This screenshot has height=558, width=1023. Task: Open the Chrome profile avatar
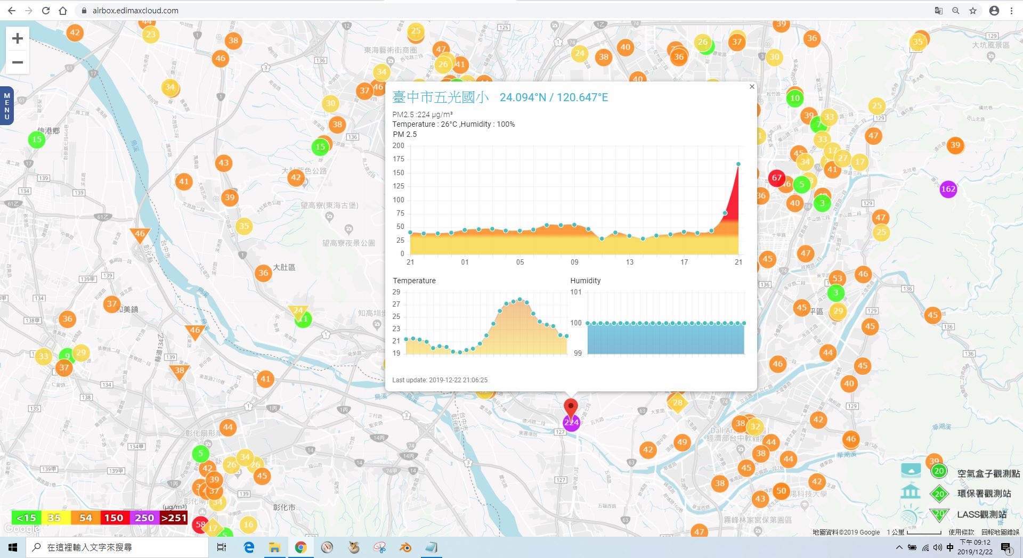[994, 11]
